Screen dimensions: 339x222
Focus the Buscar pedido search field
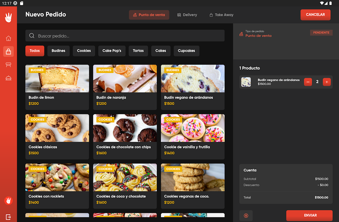click(x=125, y=36)
